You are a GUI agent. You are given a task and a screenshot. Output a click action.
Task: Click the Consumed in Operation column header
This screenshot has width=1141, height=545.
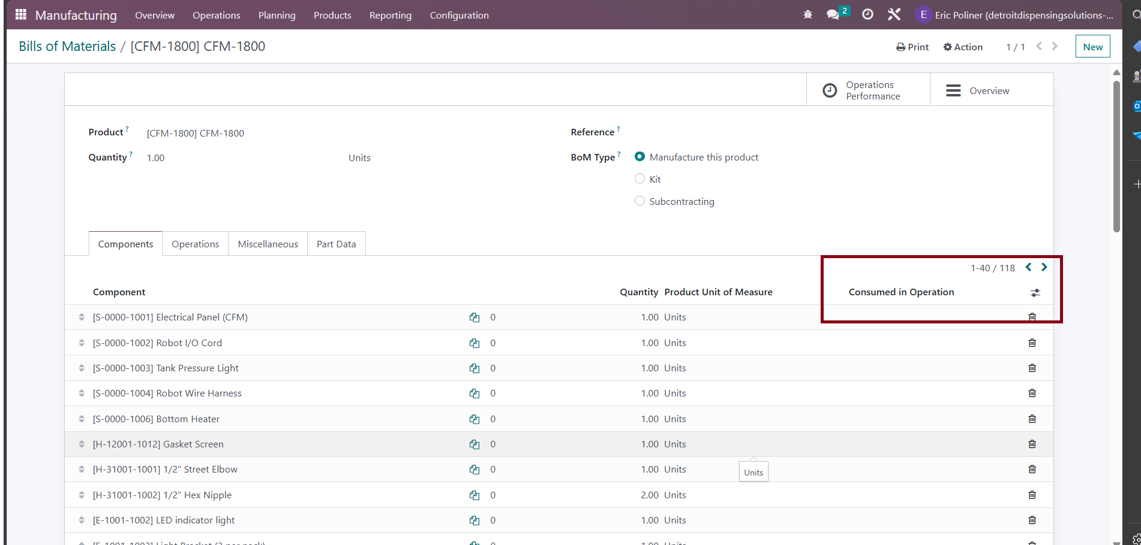901,292
